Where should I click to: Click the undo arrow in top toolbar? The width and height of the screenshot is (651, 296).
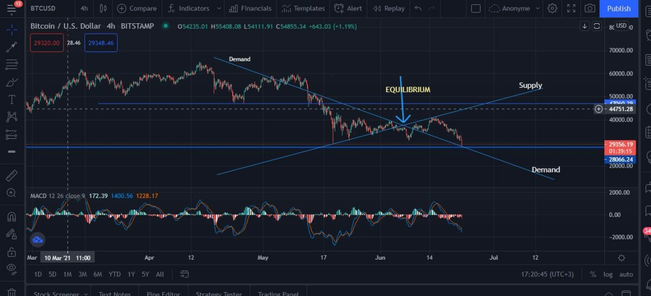(x=418, y=8)
